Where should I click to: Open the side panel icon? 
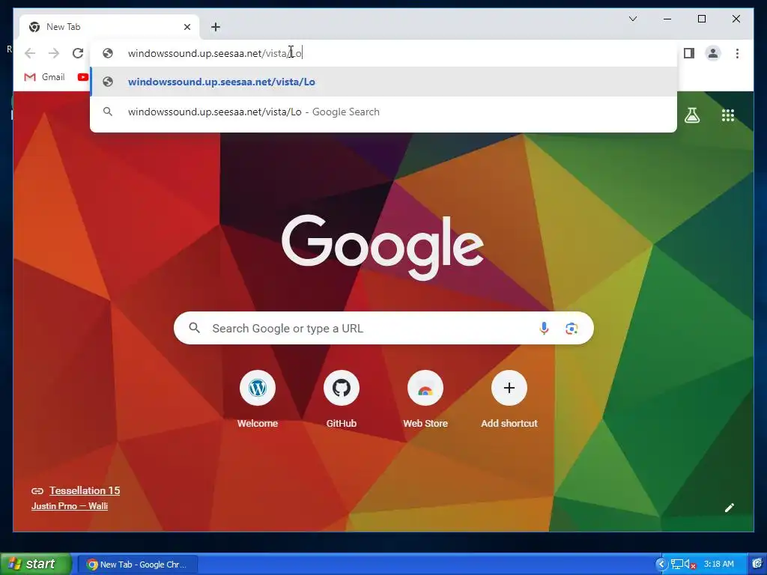689,53
